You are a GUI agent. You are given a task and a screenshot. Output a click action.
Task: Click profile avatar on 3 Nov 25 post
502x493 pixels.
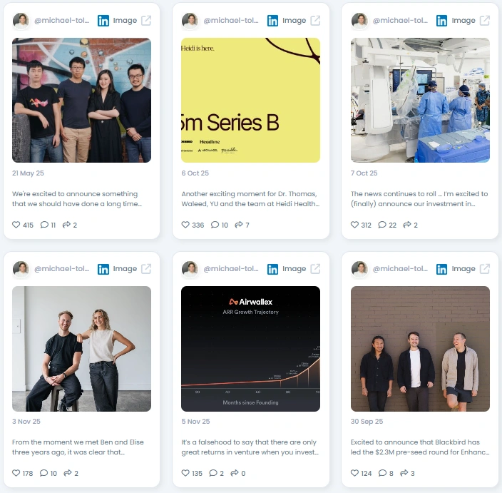click(21, 269)
